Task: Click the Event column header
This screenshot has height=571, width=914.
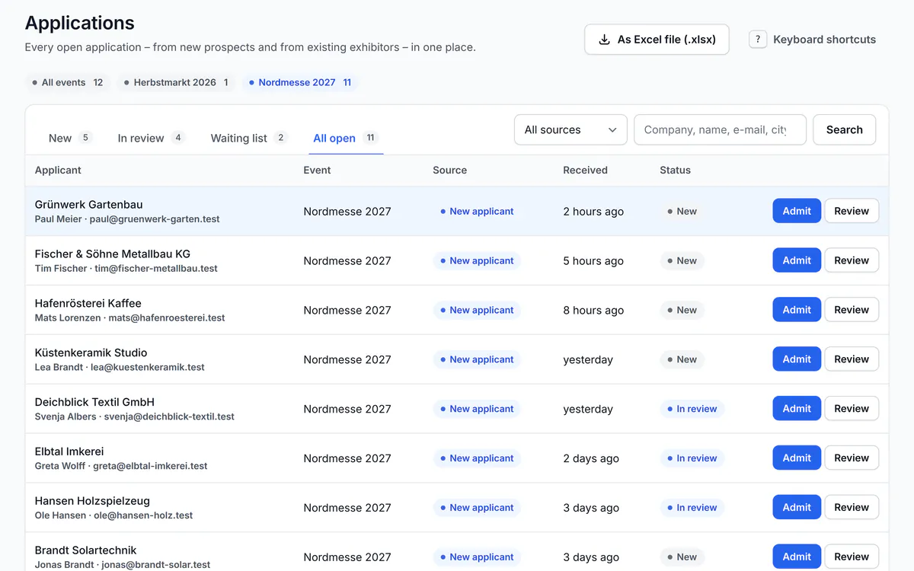Action: [x=317, y=171]
